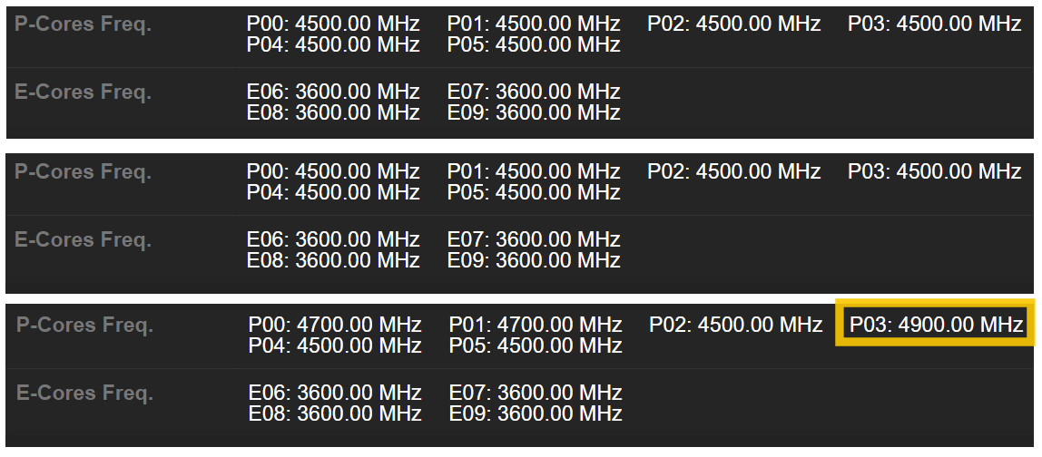
Task: Click the P01: 4700.00 MHz value
Action: pyautogui.click(x=536, y=325)
